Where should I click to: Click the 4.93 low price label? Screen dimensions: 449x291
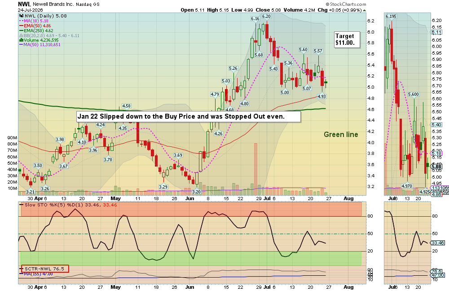tap(321, 97)
